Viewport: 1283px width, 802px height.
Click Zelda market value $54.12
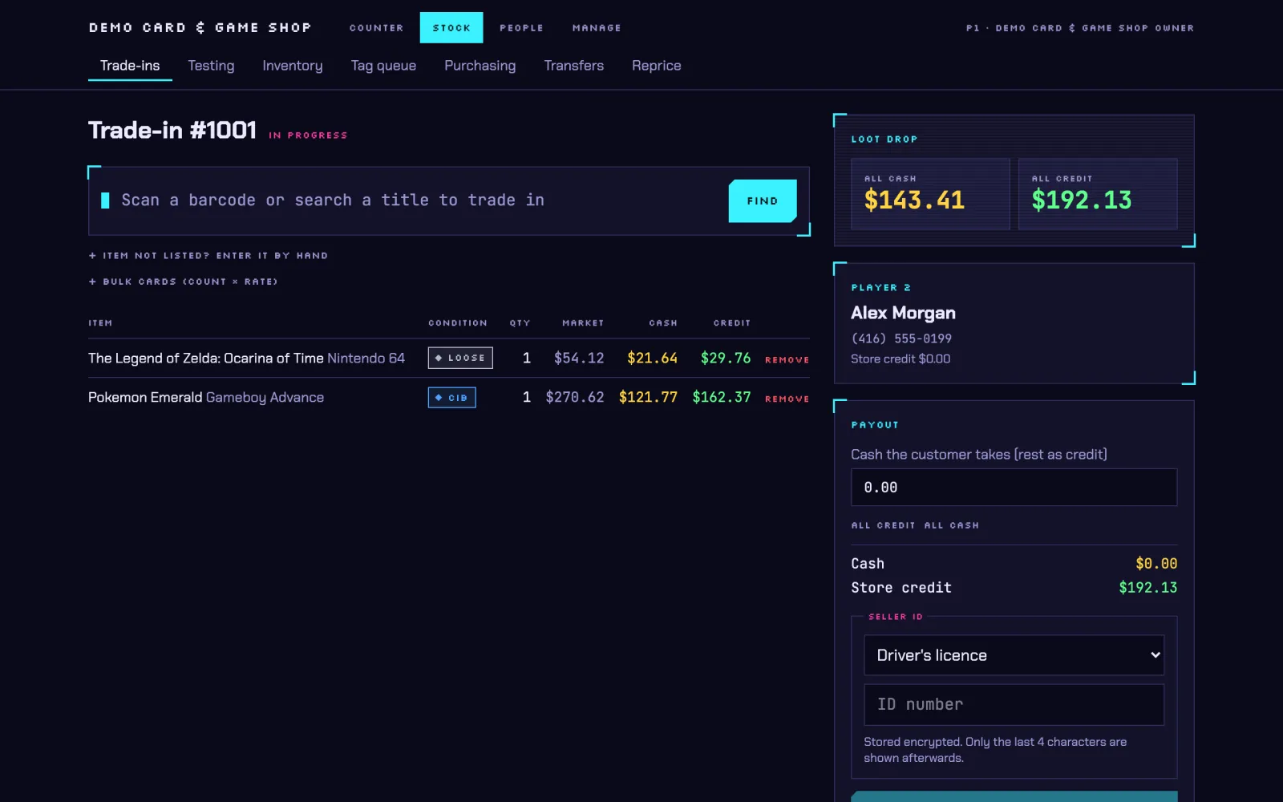point(579,358)
